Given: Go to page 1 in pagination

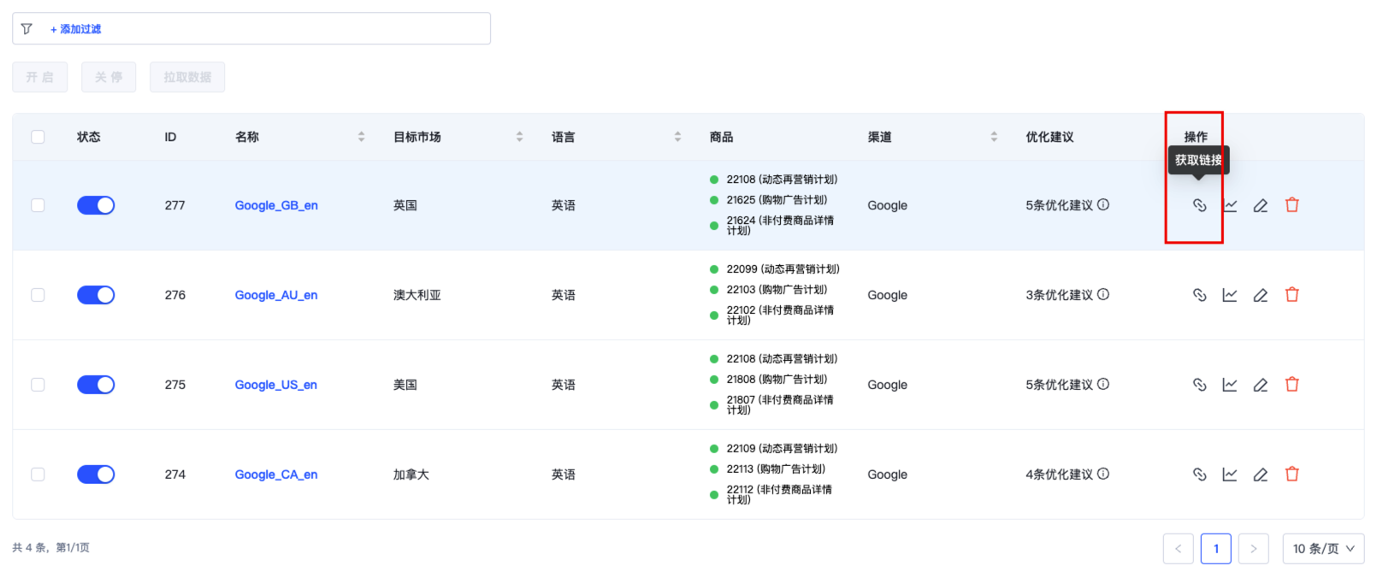Looking at the screenshot, I should (1215, 549).
